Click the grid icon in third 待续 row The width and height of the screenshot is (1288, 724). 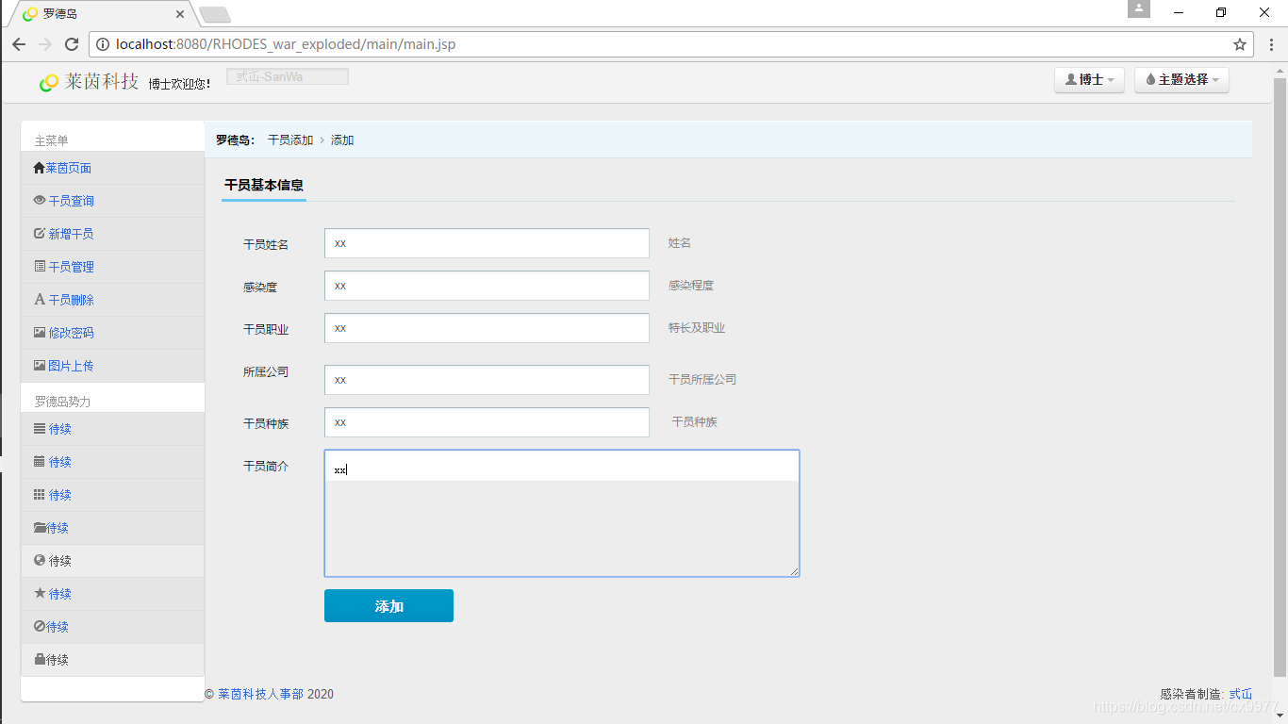click(40, 495)
